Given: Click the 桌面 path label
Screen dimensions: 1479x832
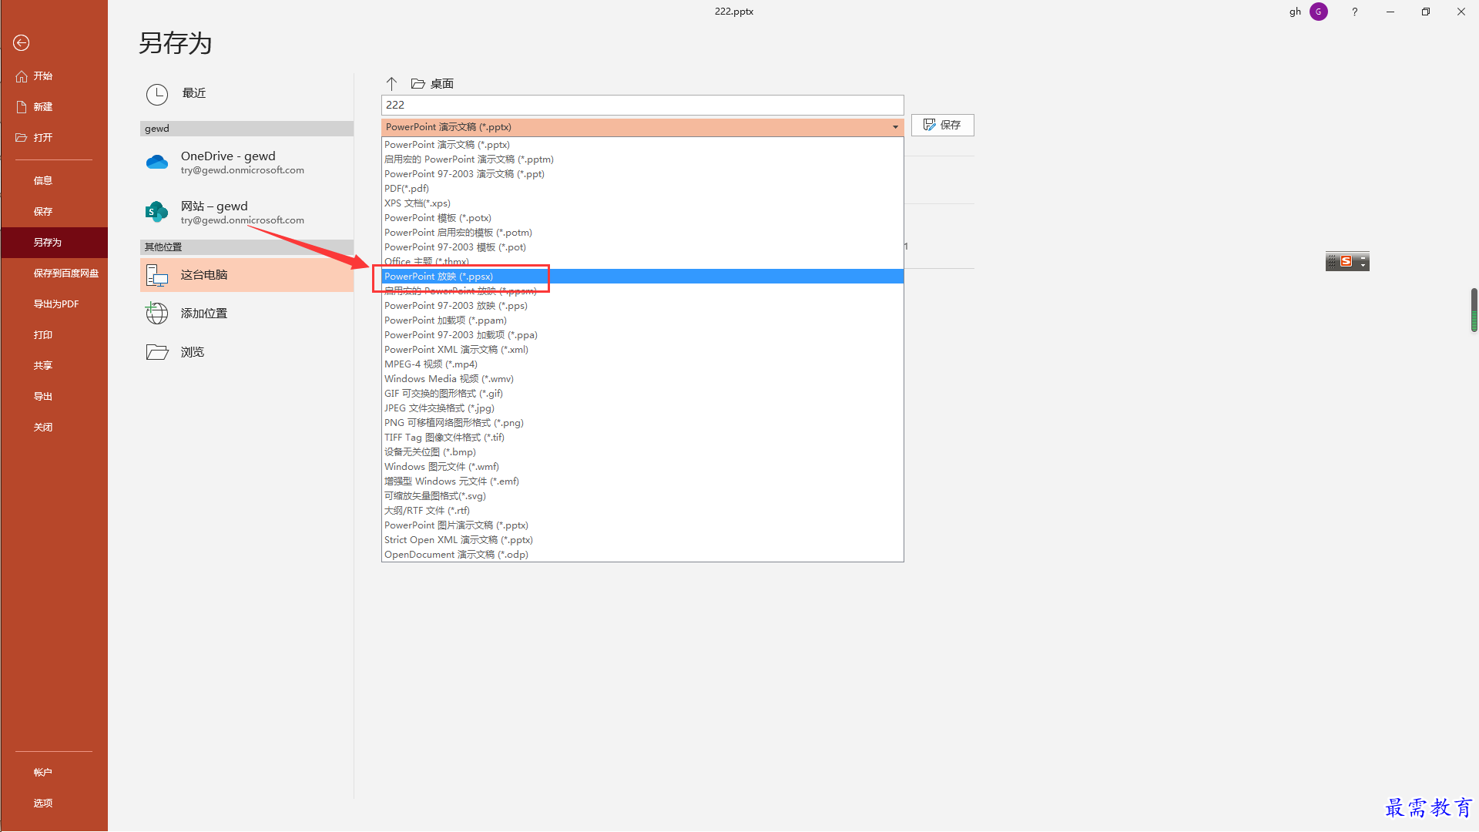Looking at the screenshot, I should pos(442,83).
